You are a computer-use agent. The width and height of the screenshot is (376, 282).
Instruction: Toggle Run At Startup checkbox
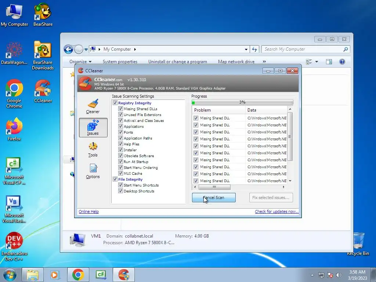point(120,162)
